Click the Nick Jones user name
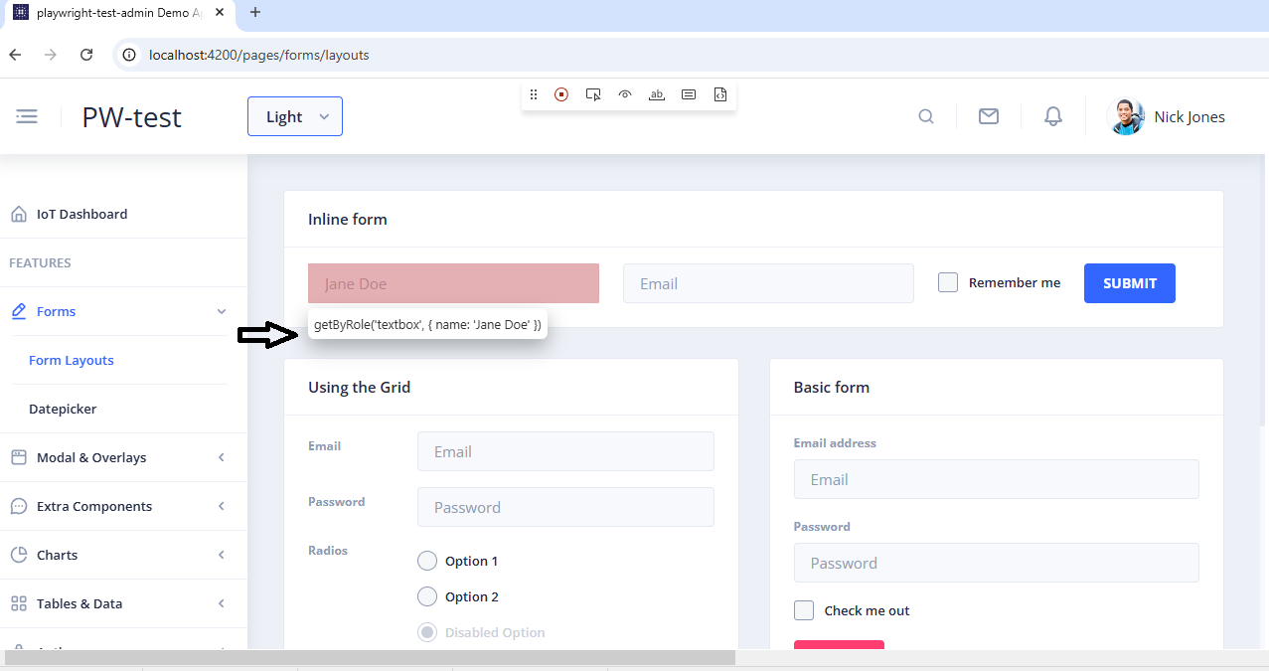 pyautogui.click(x=1190, y=116)
